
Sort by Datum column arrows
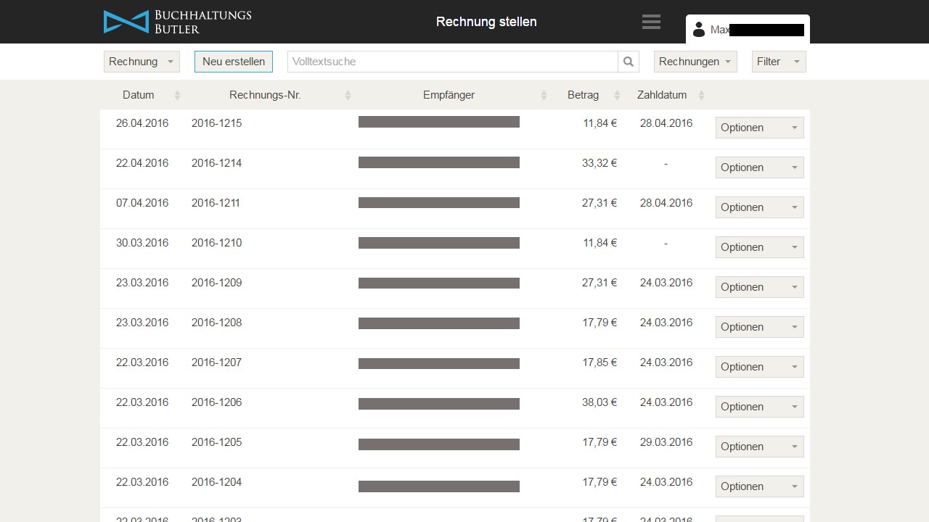click(177, 95)
